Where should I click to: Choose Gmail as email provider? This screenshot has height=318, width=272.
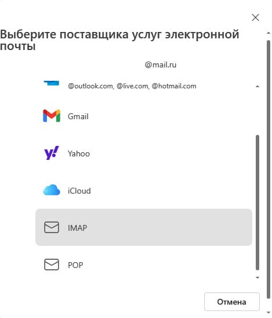tap(144, 116)
